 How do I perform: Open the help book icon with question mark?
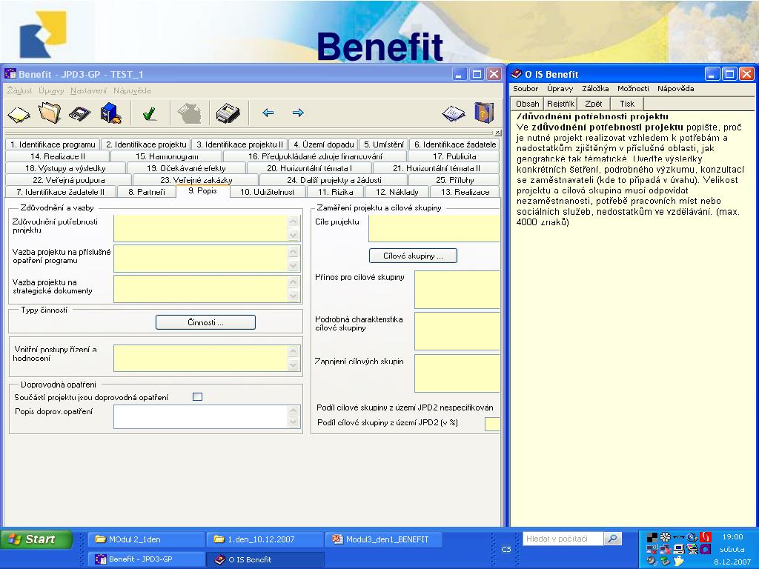point(484,113)
